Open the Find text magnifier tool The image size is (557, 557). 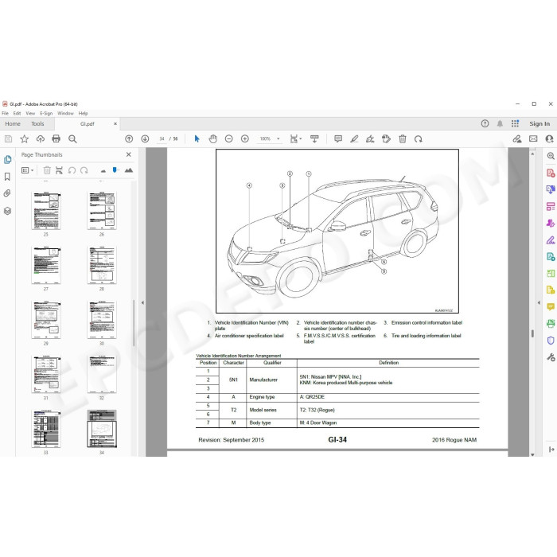tap(72, 139)
